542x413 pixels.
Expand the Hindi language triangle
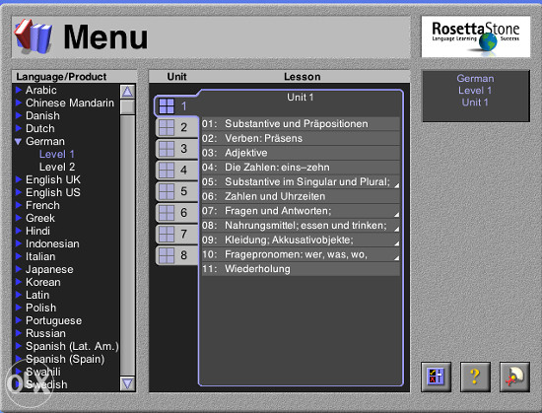tap(19, 231)
